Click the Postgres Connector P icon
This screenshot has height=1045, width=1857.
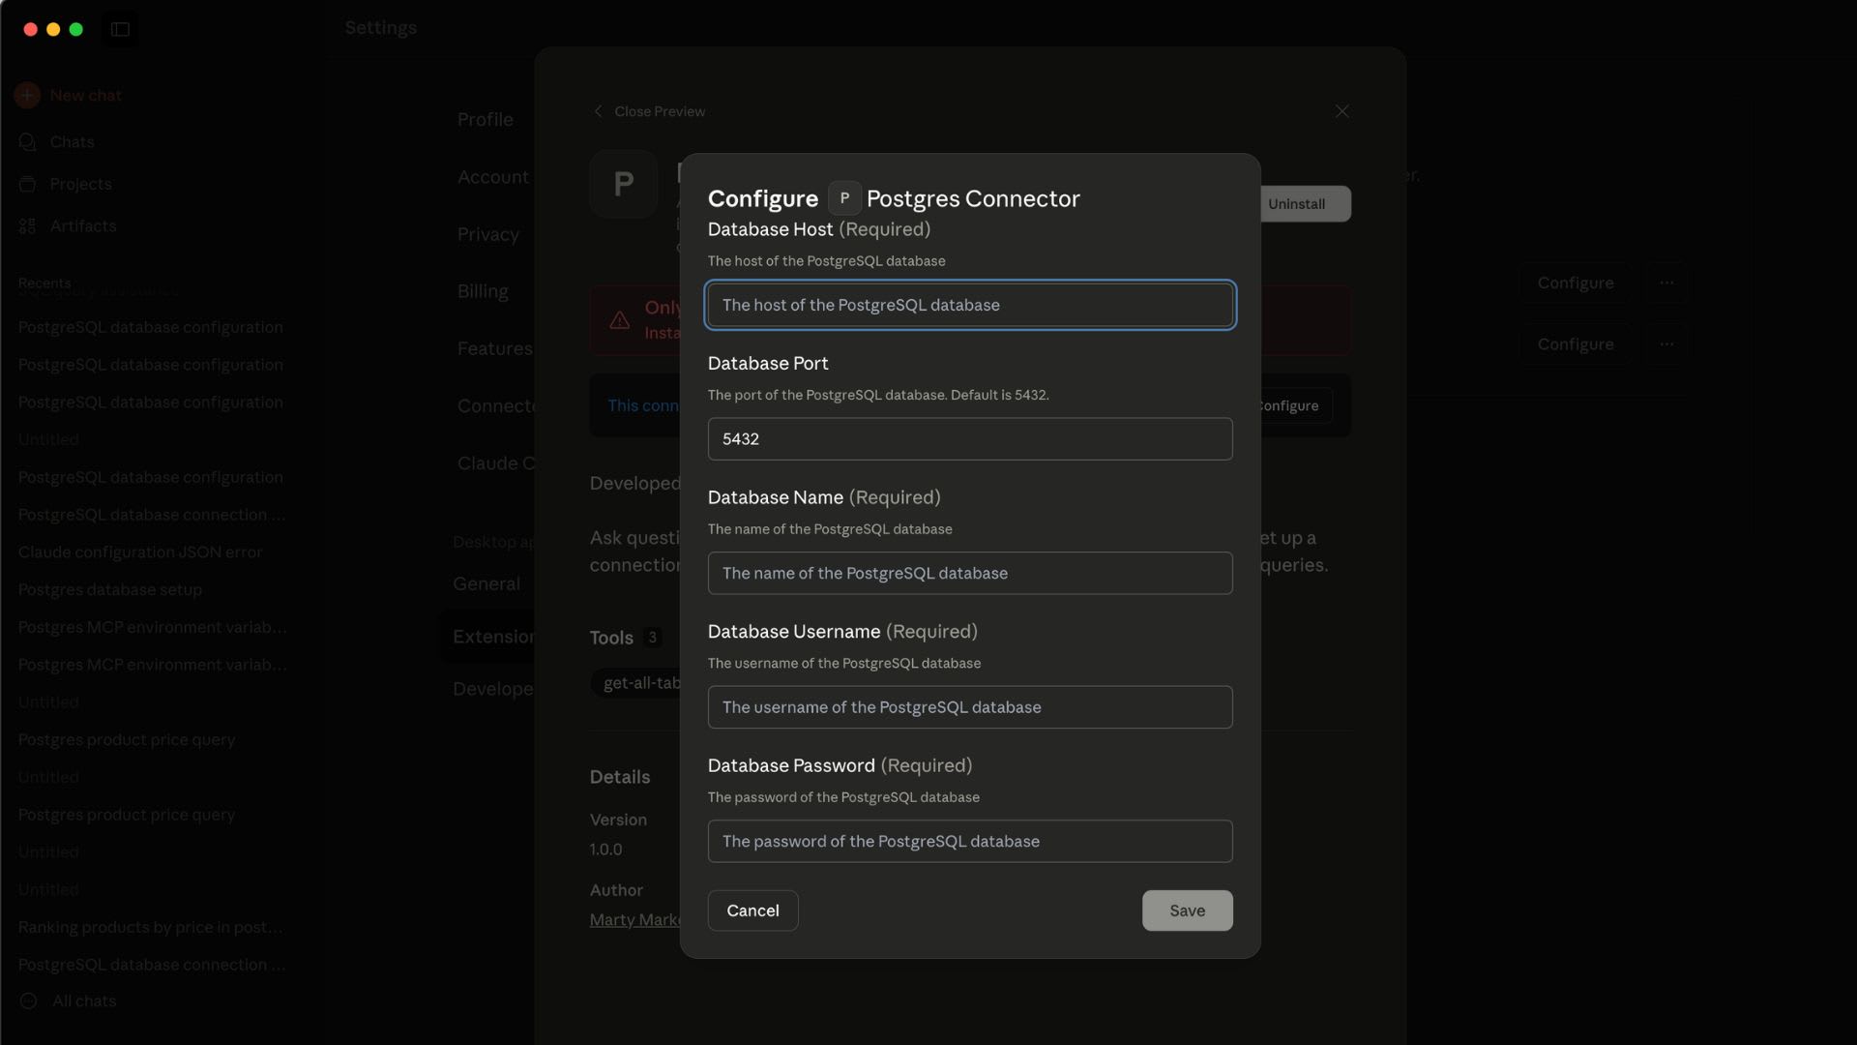[844, 197]
